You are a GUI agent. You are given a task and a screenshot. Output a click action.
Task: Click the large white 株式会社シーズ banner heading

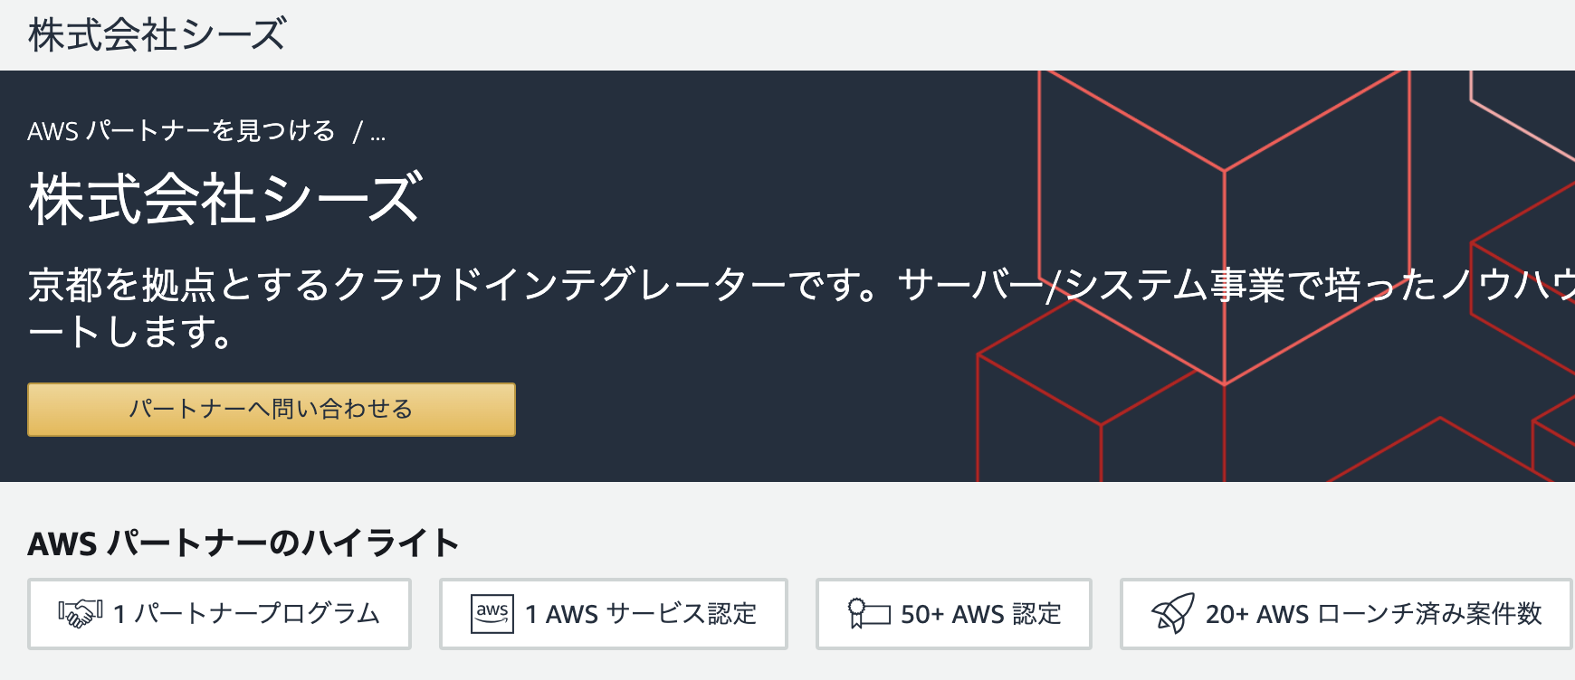(225, 199)
